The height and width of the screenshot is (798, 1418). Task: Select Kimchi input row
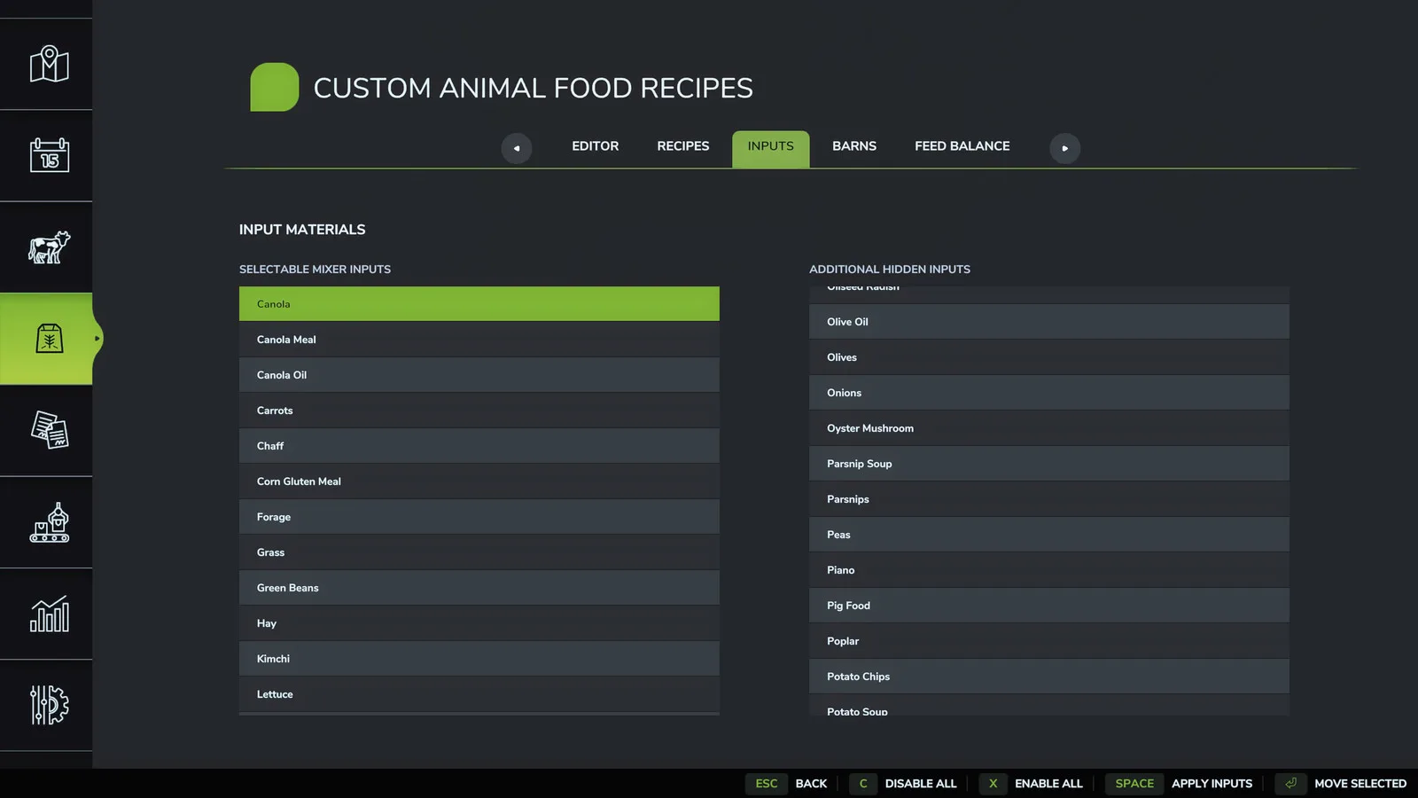(x=479, y=659)
